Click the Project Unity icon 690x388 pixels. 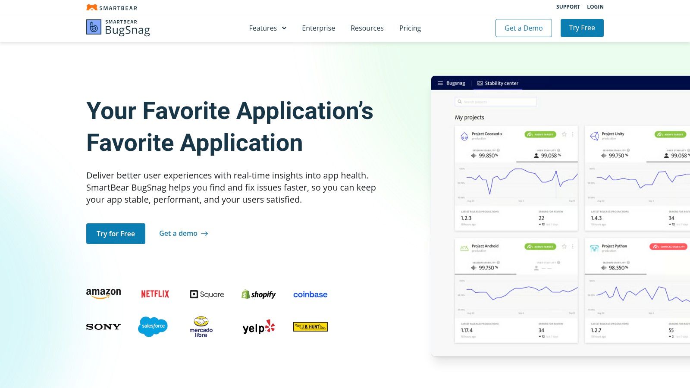click(594, 136)
